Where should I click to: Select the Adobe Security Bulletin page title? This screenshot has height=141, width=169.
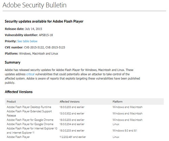tap(34, 5)
